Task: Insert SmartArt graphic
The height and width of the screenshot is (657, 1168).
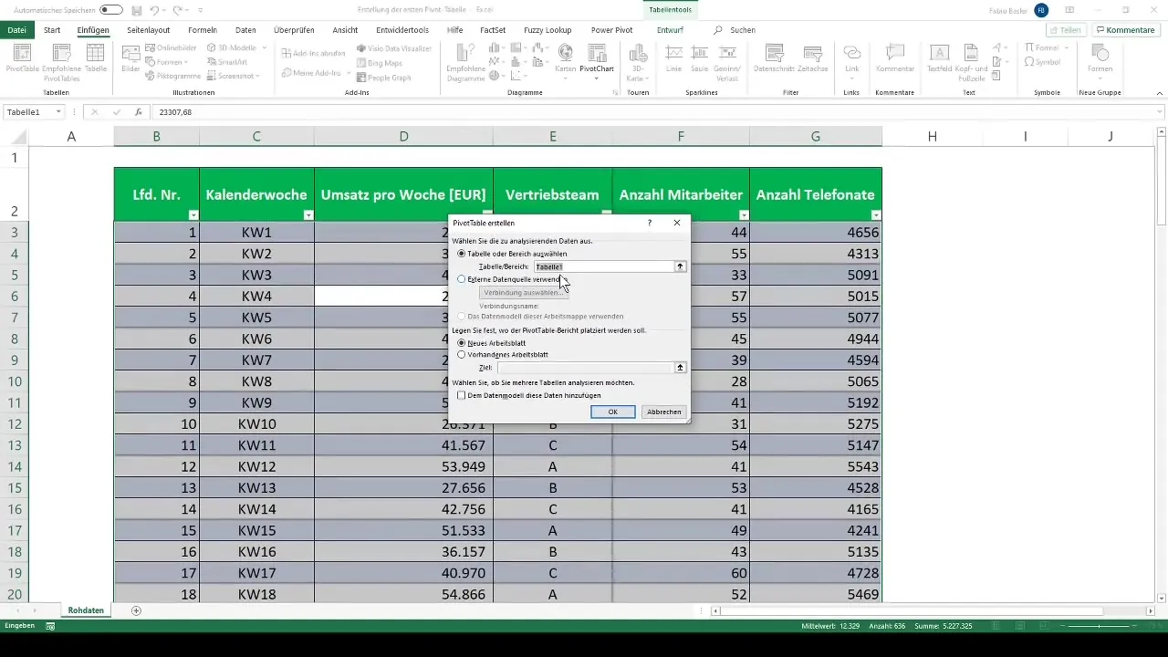Action: tap(226, 62)
